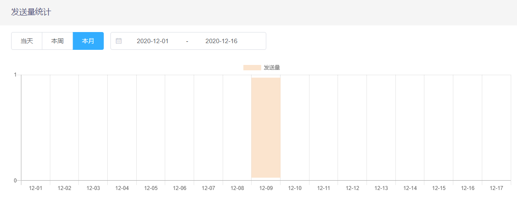Edit the end date 2020-12-16 field

pos(221,41)
